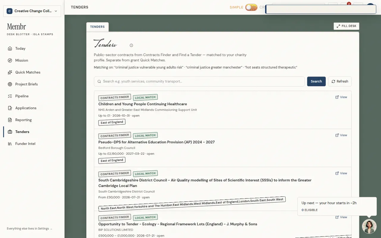The image size is (381, 238).
Task: Click the Refresh button
Action: coord(340,82)
